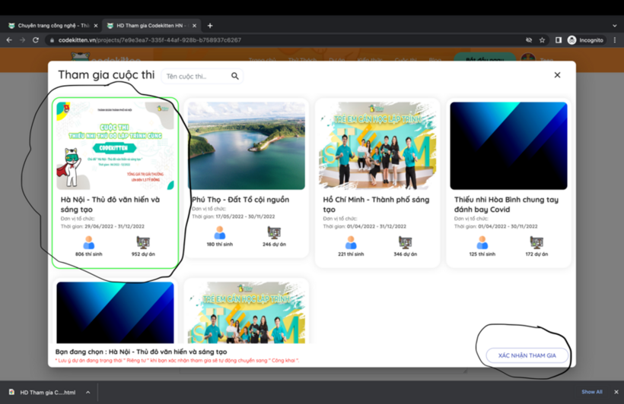Expand options for downloaded HD Tham gia file

pyautogui.click(x=88, y=393)
